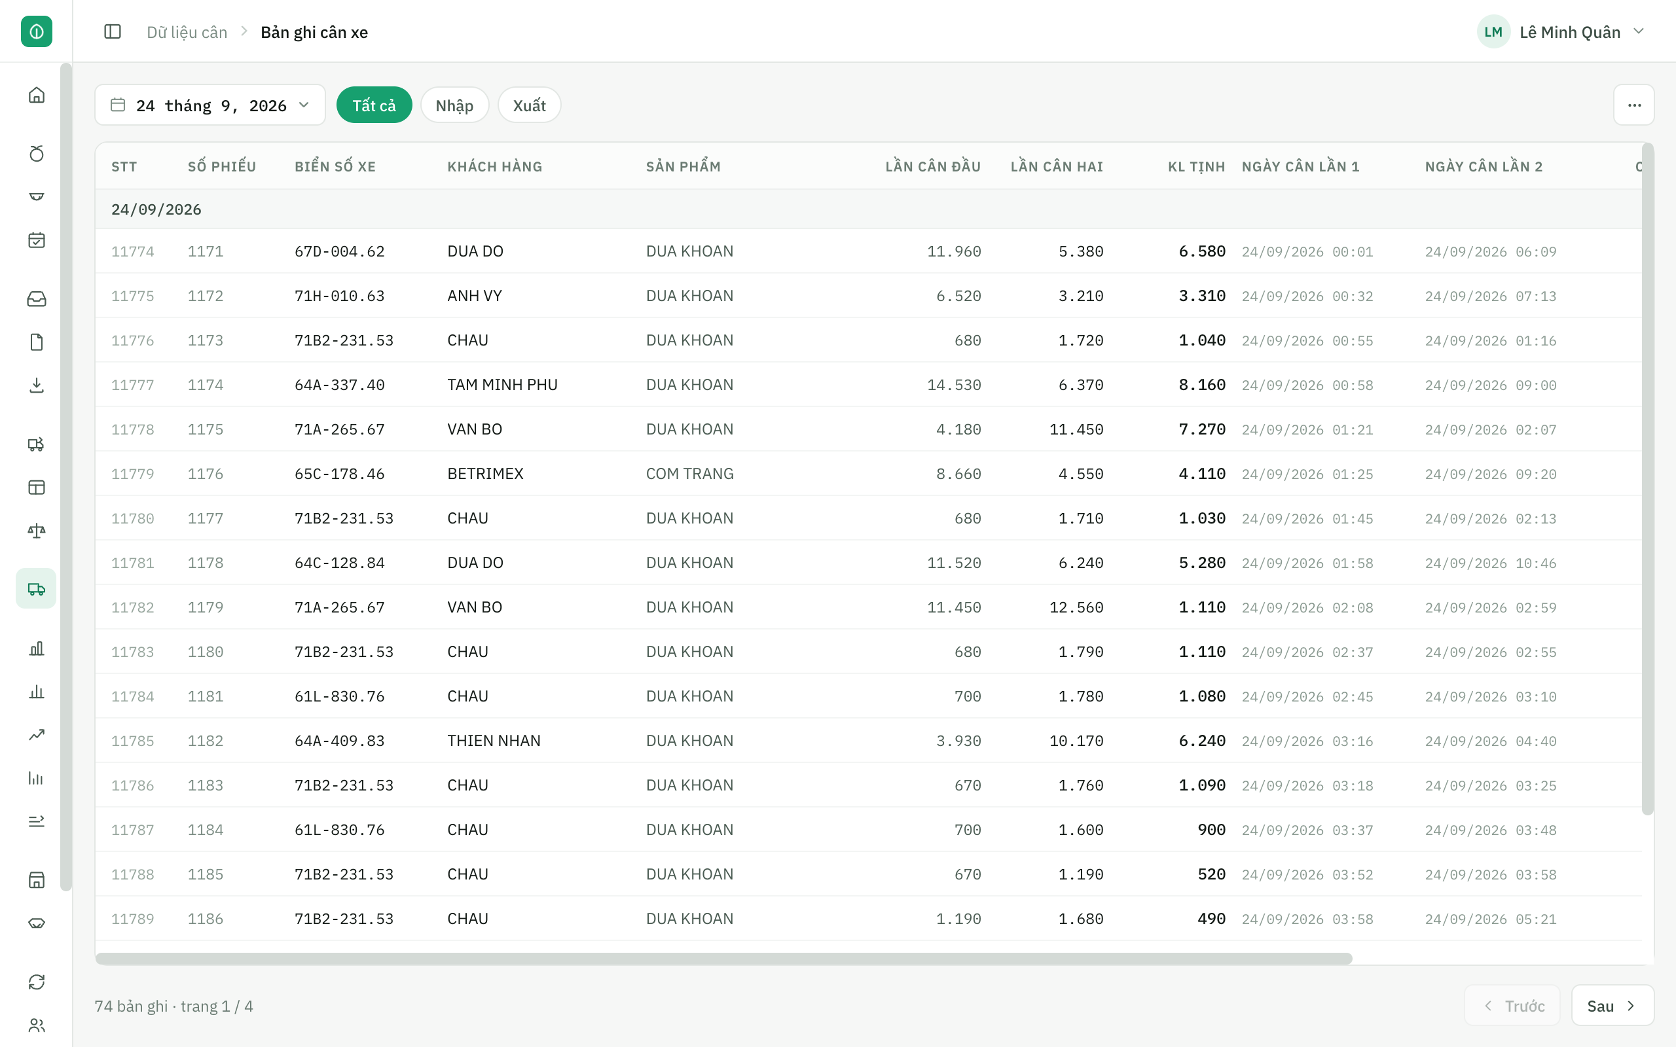Screen dimensions: 1676x1047
Task: Open the forklift sidebar icon
Action: click(x=37, y=444)
